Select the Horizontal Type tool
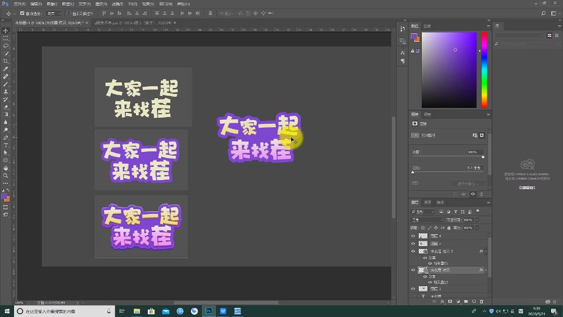 (x=6, y=145)
